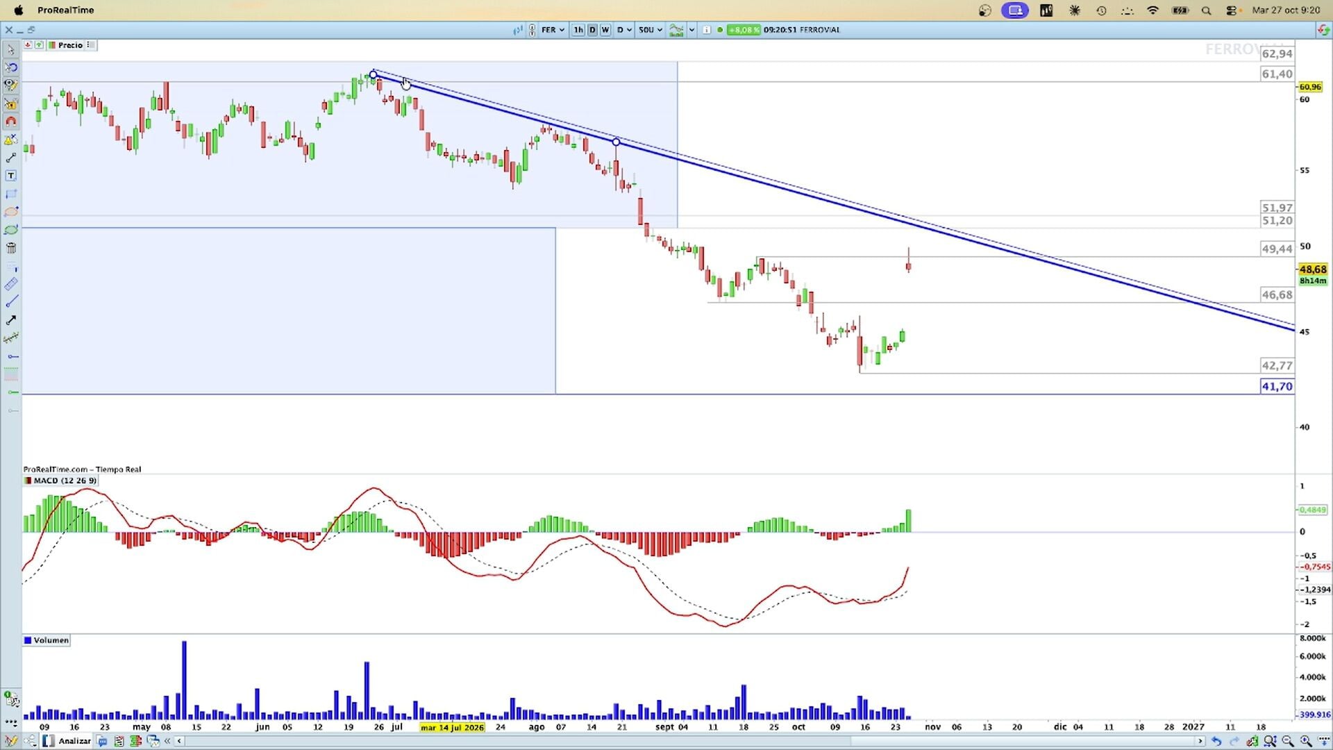
Task: Select the rectangle drawing tool
Action: tap(10, 194)
